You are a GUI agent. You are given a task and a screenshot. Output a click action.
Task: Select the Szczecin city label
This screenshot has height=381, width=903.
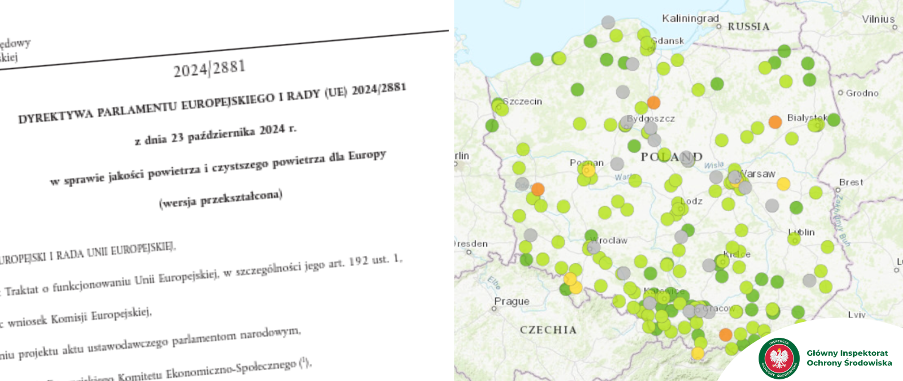[x=522, y=101]
